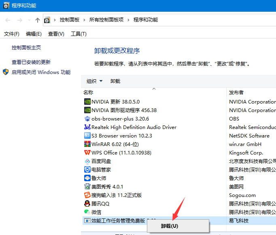Select S3 Browser version 10.2.3 text
This screenshot has width=276, height=235.
(122, 136)
